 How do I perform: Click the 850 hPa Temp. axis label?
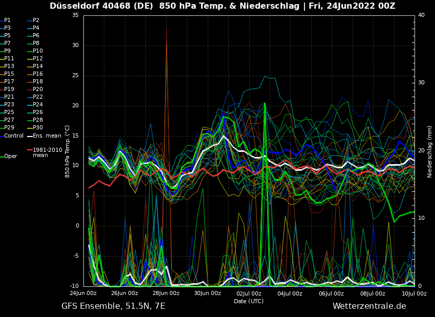click(68, 151)
